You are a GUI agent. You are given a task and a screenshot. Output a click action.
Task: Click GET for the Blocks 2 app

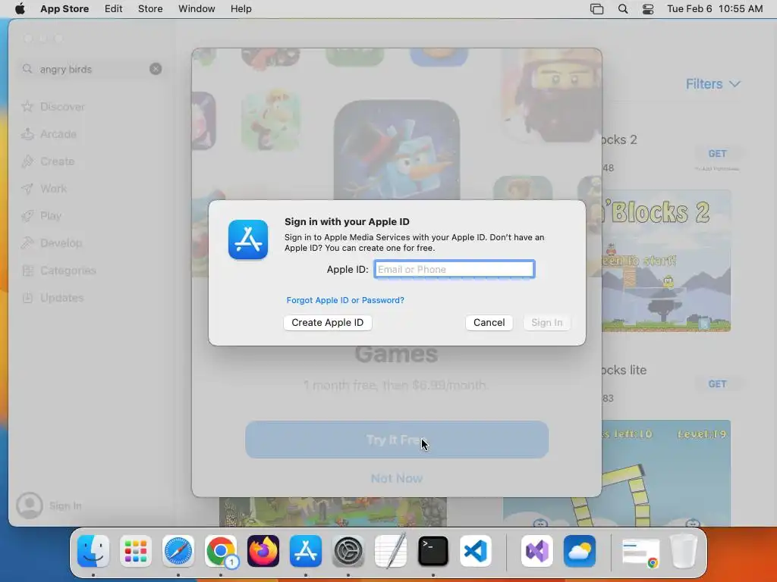(x=717, y=153)
